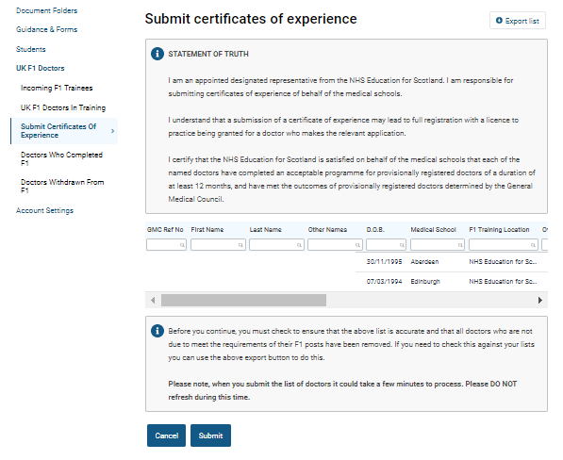Sort by F1 Training Location column header
The height and width of the screenshot is (460, 563).
[499, 230]
